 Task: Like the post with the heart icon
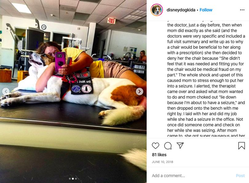coord(156,146)
